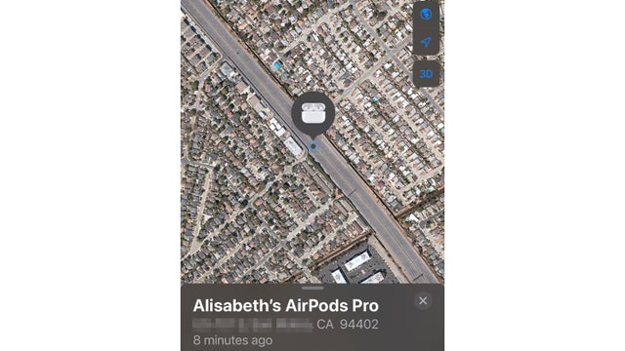Image resolution: width=625 pixels, height=351 pixels.
Task: Expand the sheet using the grabber handle
Action: 312,288
